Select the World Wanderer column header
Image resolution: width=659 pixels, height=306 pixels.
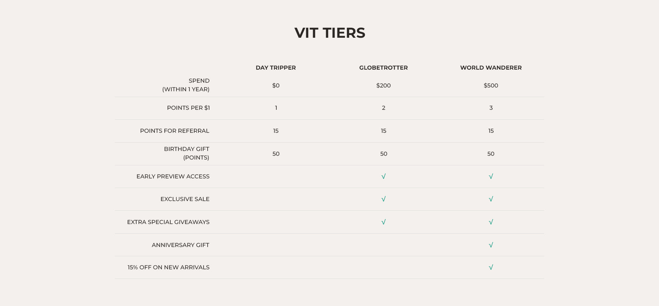(x=491, y=68)
